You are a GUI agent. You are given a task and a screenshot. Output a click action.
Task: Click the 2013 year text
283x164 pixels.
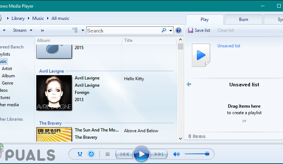79,99
